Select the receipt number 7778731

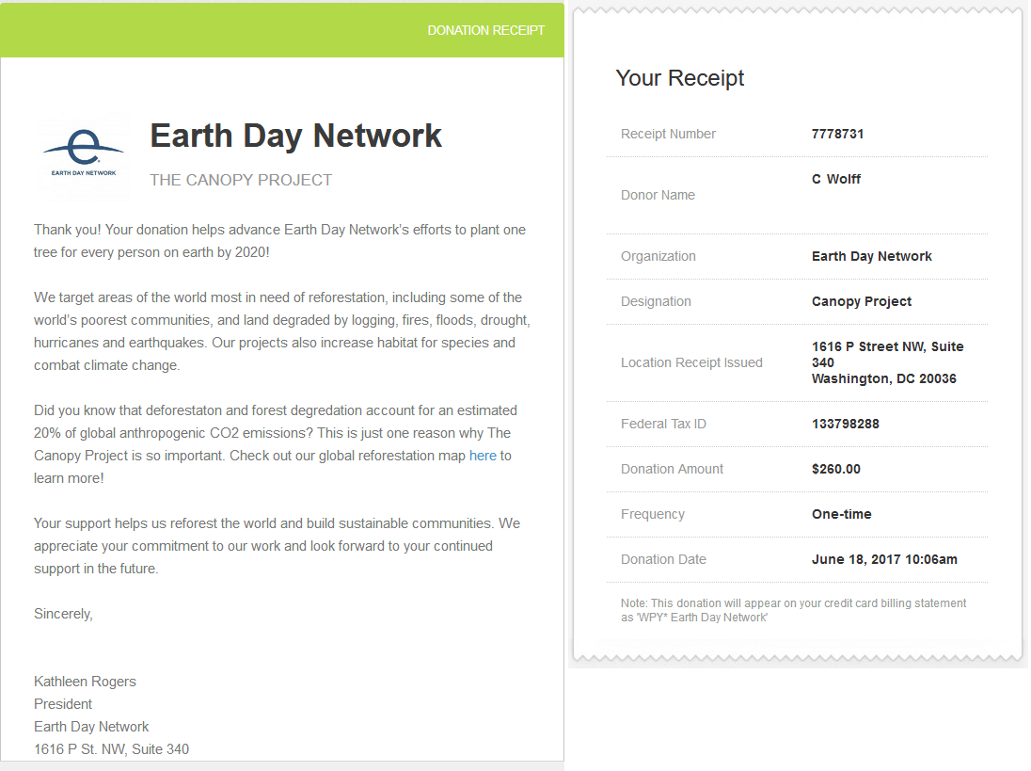point(837,134)
